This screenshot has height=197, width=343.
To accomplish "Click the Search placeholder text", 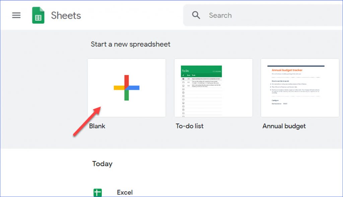I will 220,15.
